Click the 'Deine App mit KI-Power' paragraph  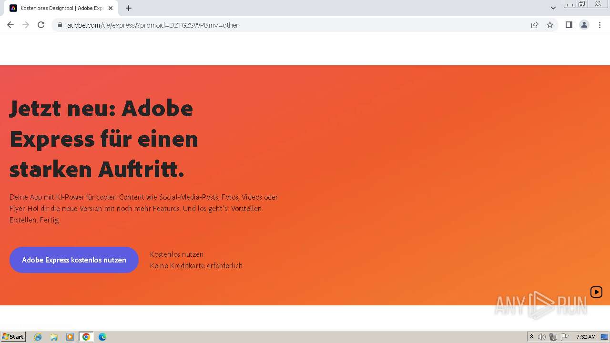143,208
